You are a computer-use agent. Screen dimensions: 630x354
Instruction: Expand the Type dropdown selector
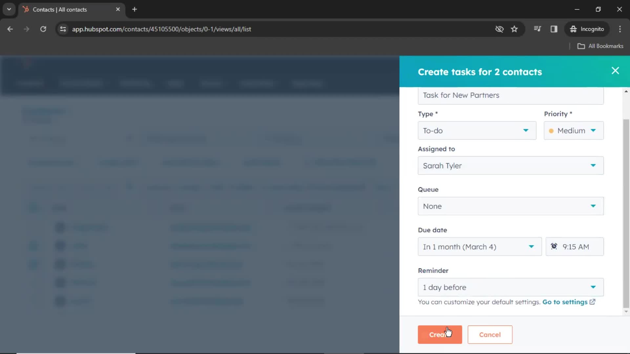(476, 130)
